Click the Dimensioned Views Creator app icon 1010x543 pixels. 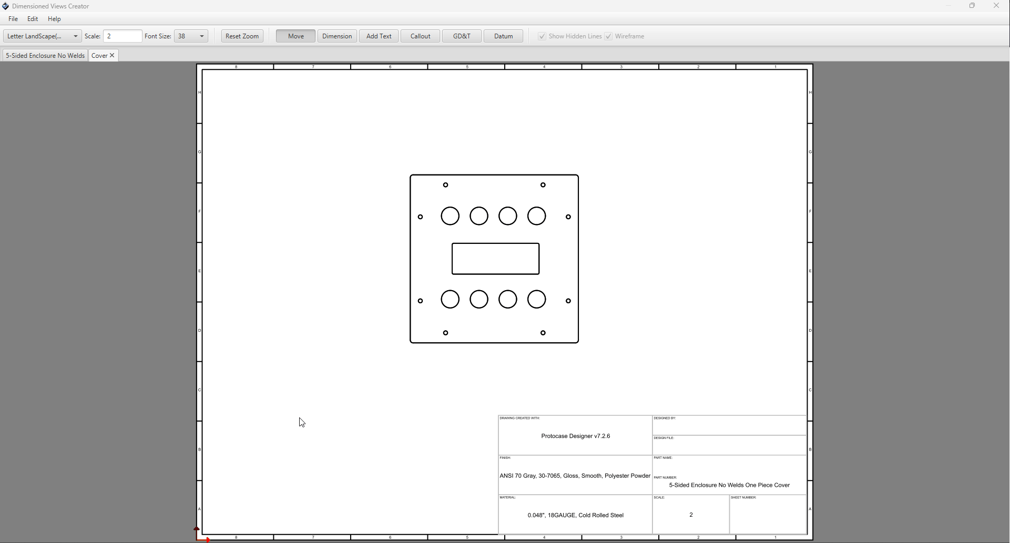click(x=6, y=6)
